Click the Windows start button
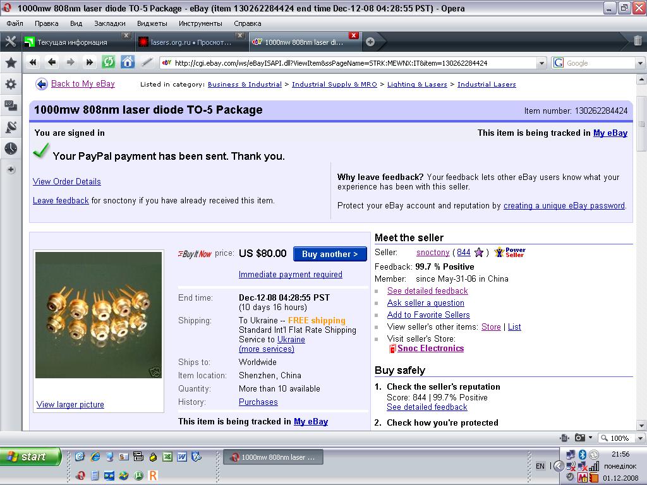This screenshot has height=485, width=647. click(x=30, y=457)
